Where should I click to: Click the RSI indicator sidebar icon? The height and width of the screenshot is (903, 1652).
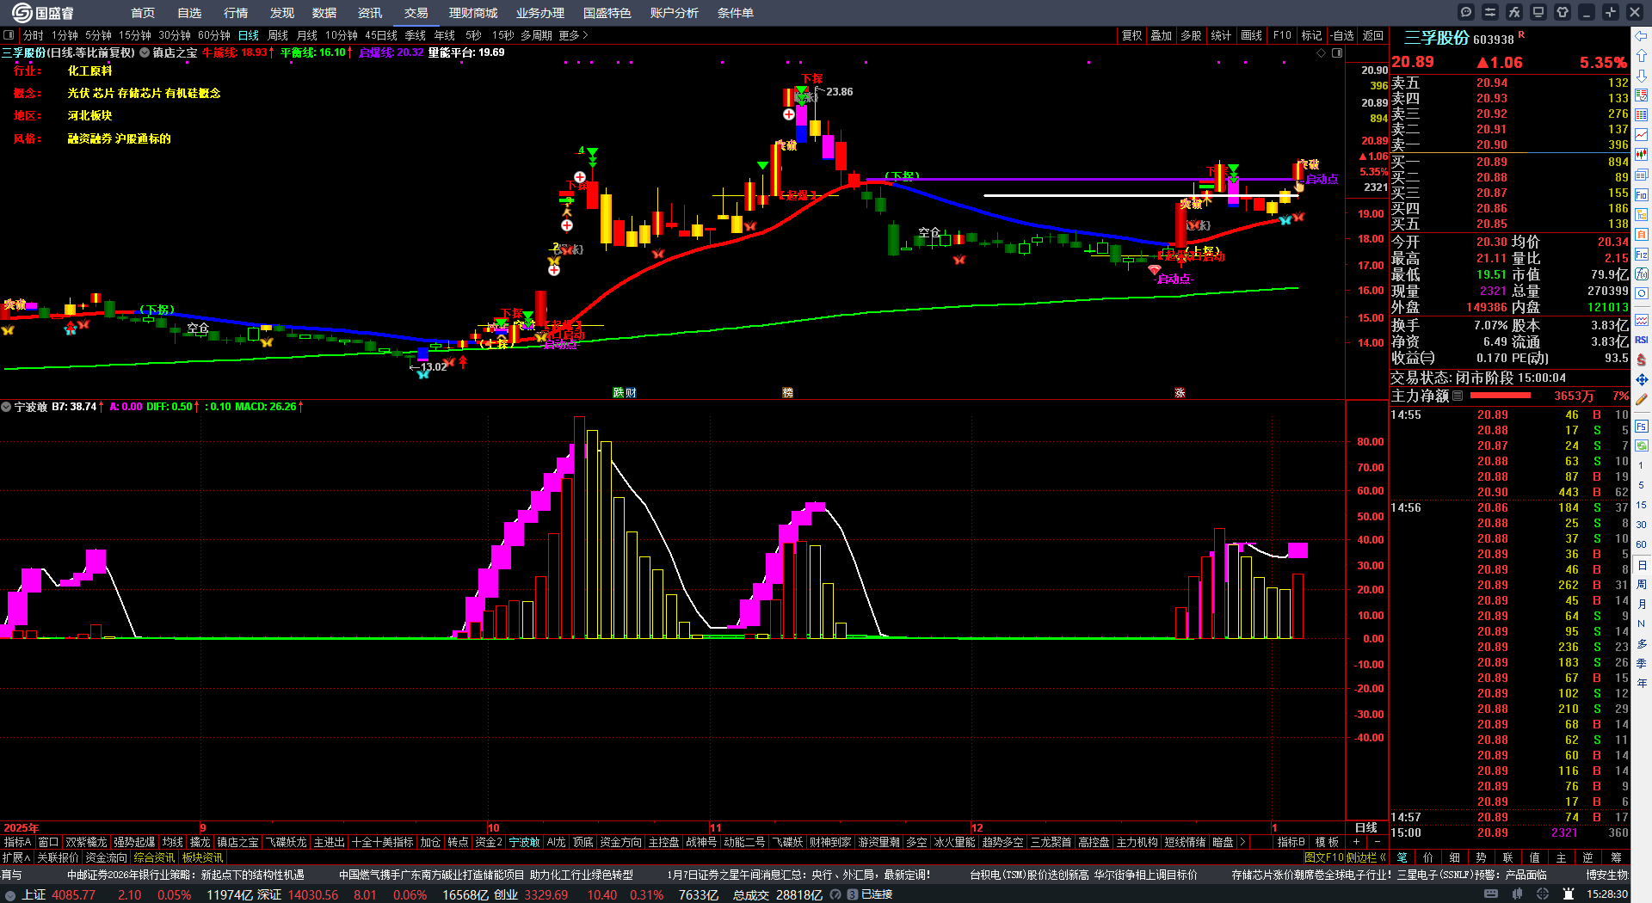coord(1642,340)
